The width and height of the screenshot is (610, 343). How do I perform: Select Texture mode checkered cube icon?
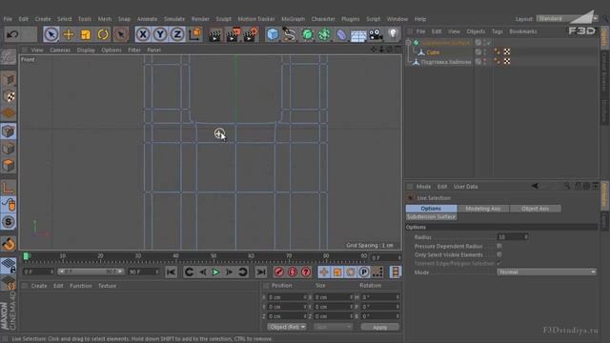coord(9,96)
